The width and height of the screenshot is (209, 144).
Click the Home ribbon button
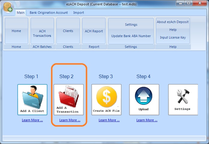pyautogui.click(x=16, y=31)
